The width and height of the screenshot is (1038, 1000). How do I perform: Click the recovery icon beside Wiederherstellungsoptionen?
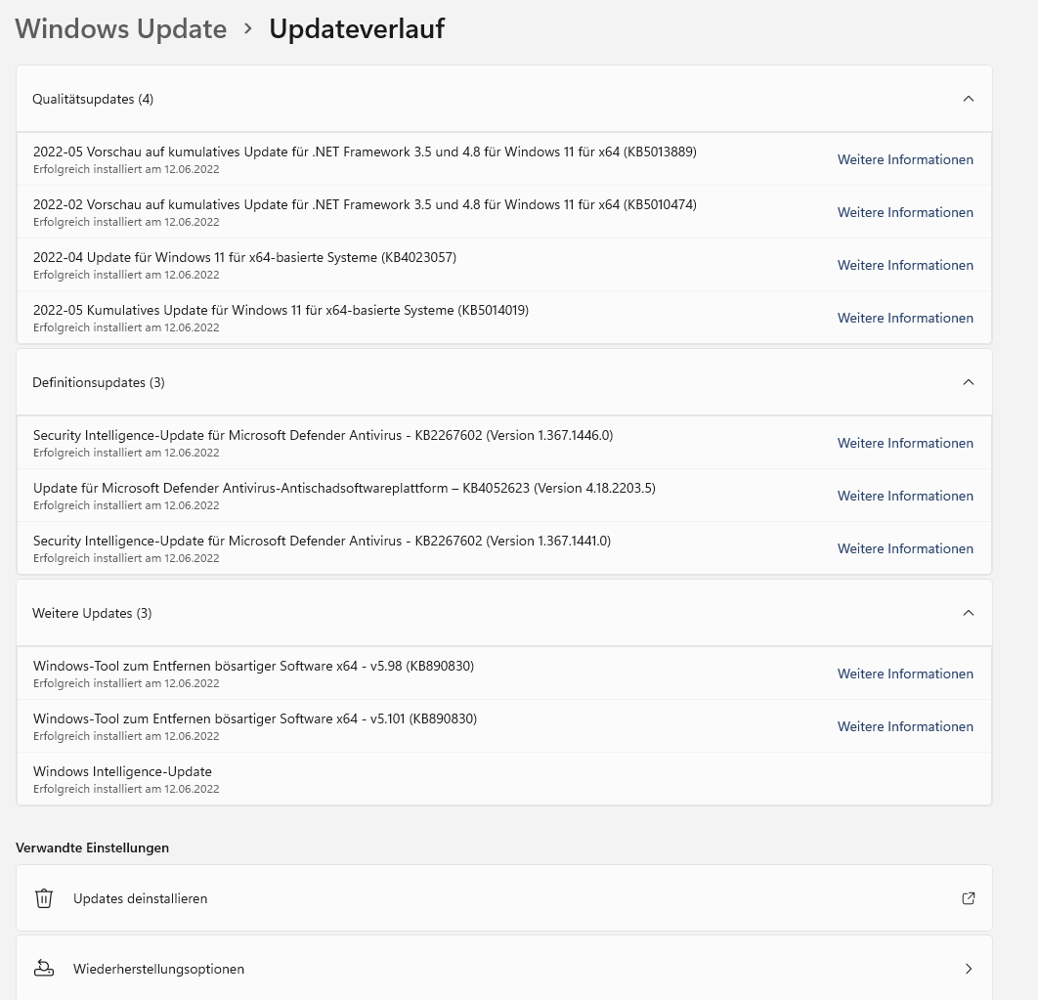click(44, 968)
